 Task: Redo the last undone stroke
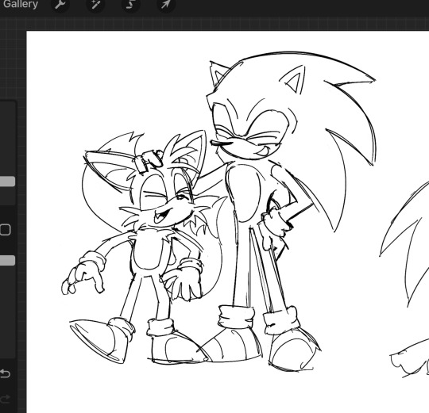pyautogui.click(x=5, y=399)
